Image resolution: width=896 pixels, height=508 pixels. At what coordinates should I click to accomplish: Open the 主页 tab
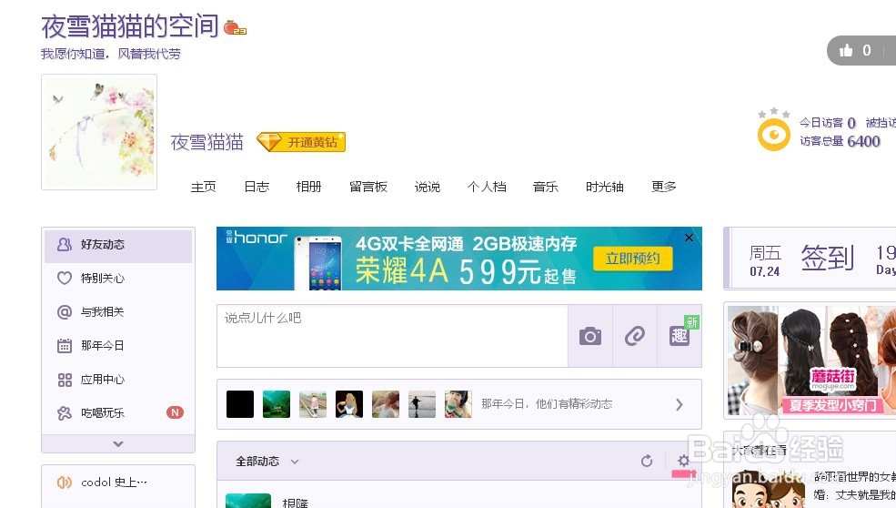(204, 187)
